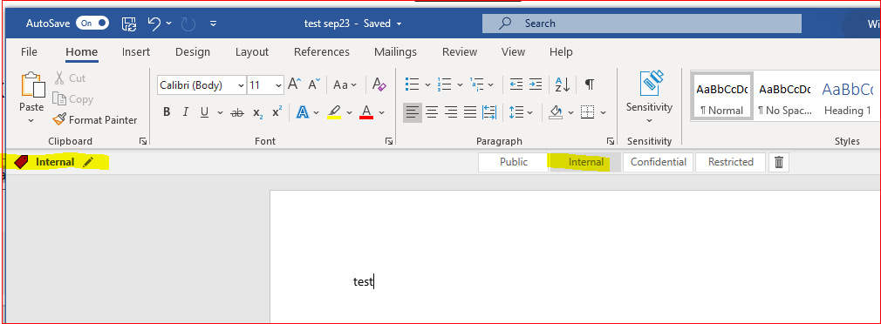This screenshot has width=881, height=324.
Task: Switch to the Design tab
Action: 193,52
